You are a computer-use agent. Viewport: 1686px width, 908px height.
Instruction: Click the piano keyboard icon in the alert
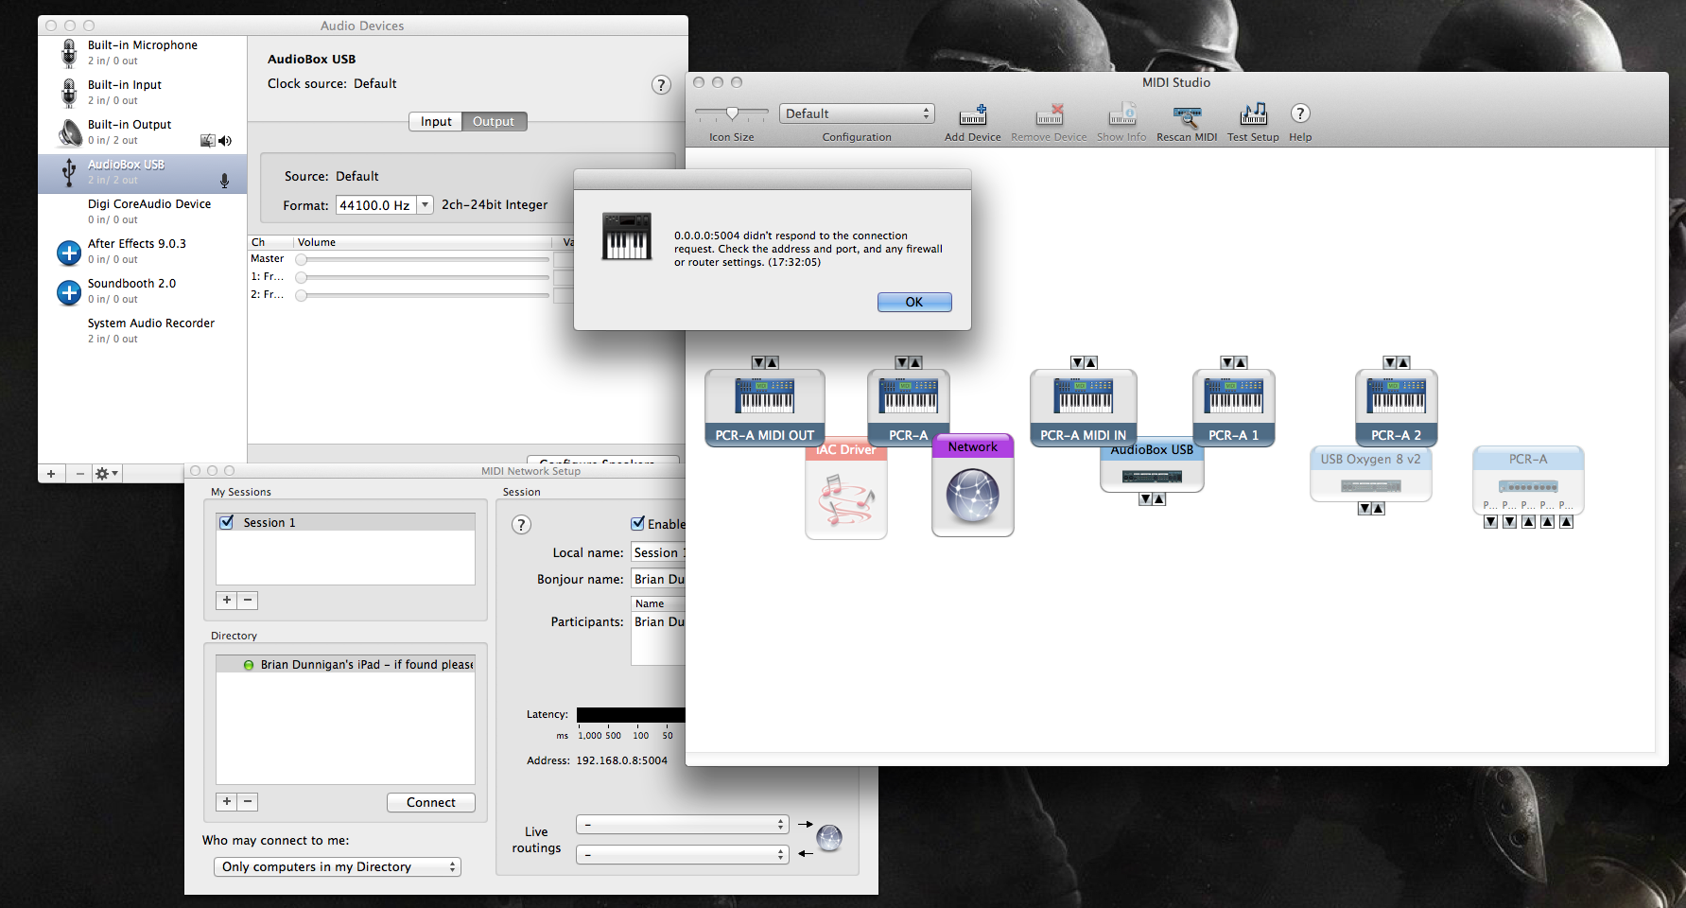coord(627,236)
